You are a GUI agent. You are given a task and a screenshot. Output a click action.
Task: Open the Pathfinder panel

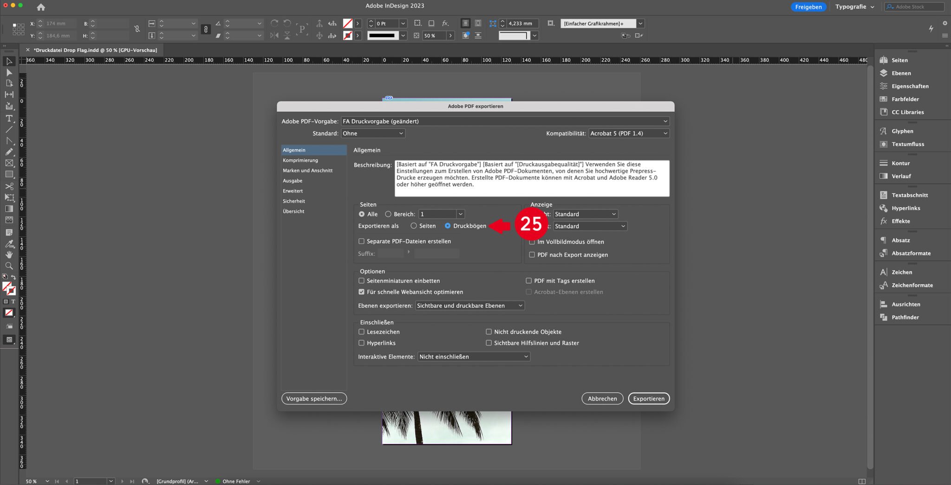coord(904,317)
